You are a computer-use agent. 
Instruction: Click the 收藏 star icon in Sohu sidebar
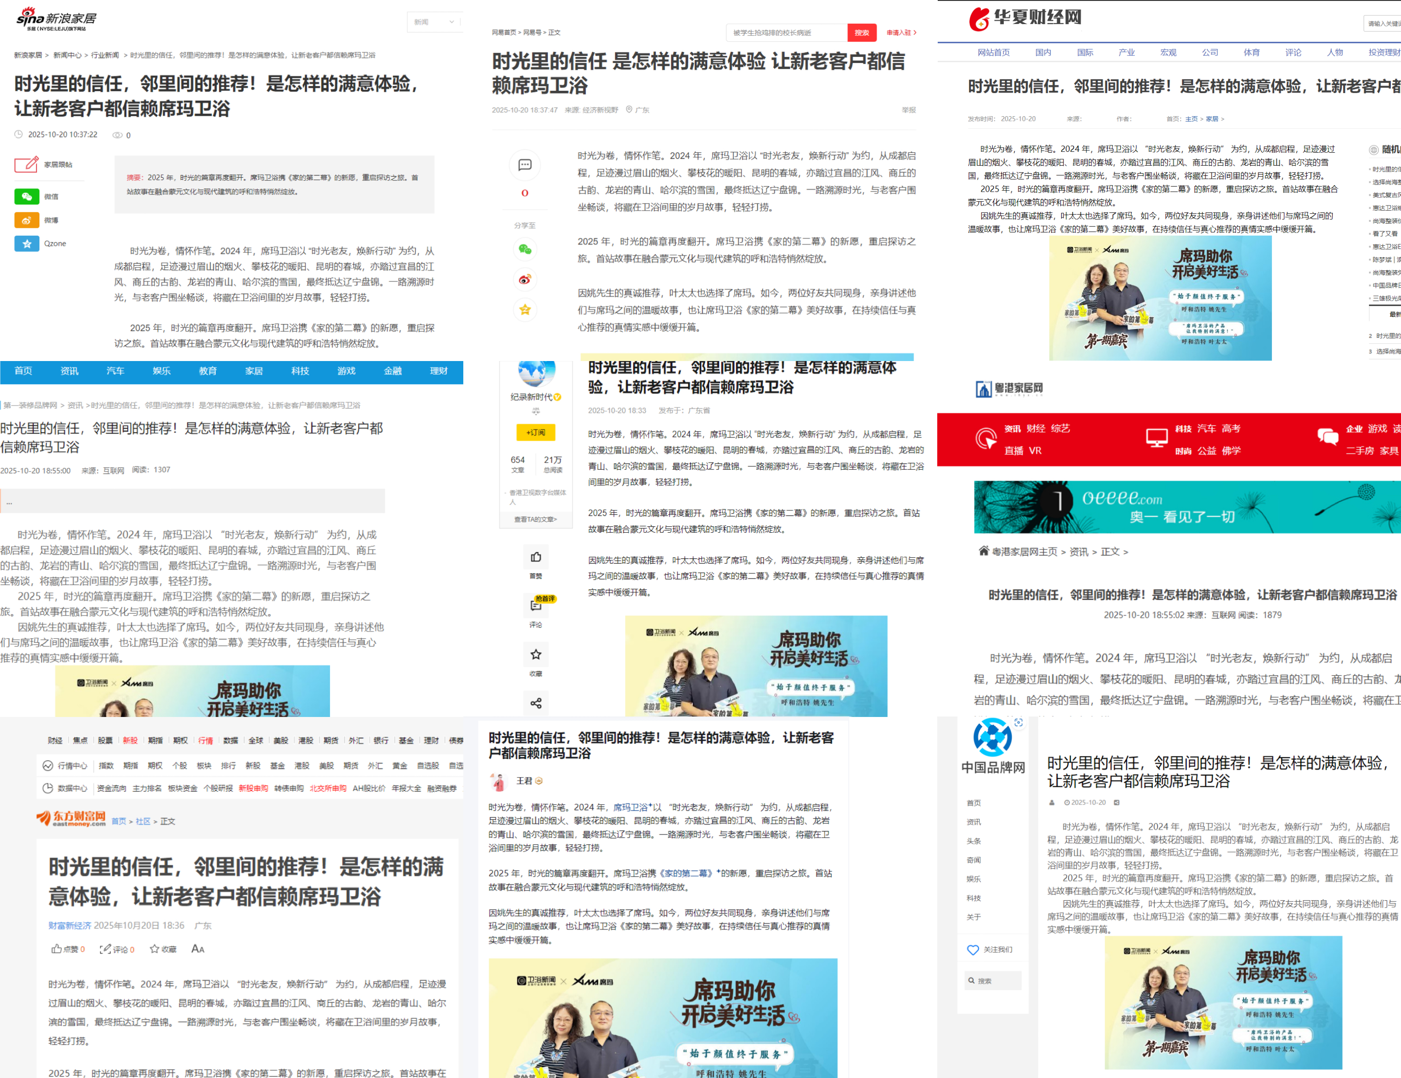coord(535,654)
